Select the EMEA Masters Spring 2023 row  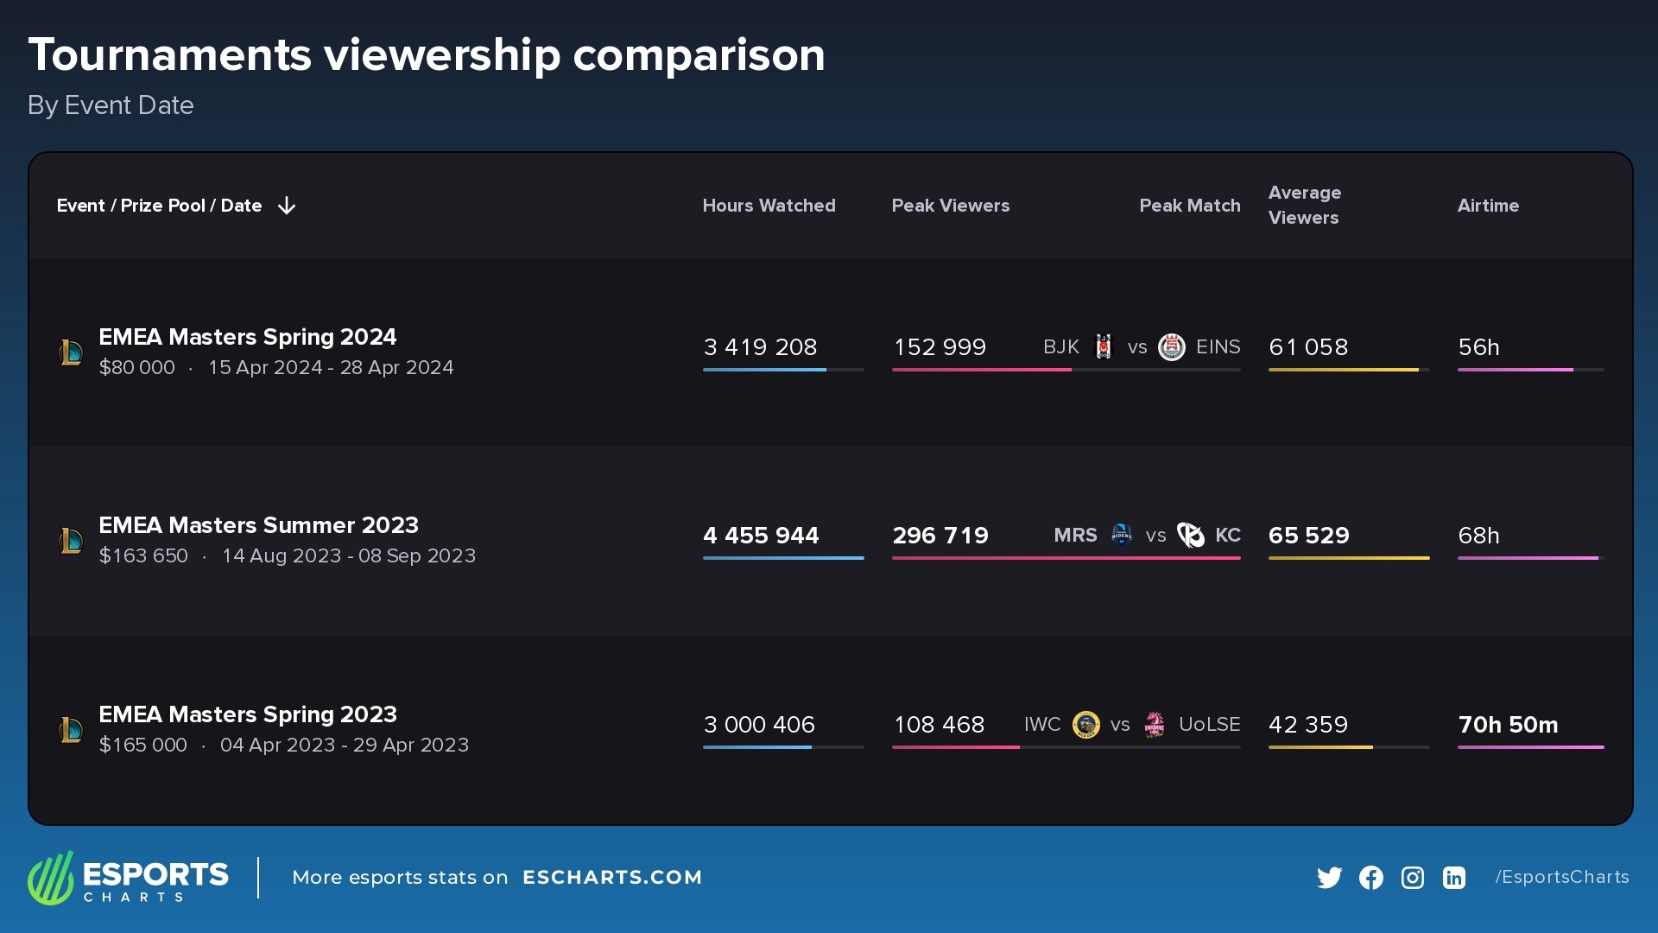coord(248,714)
